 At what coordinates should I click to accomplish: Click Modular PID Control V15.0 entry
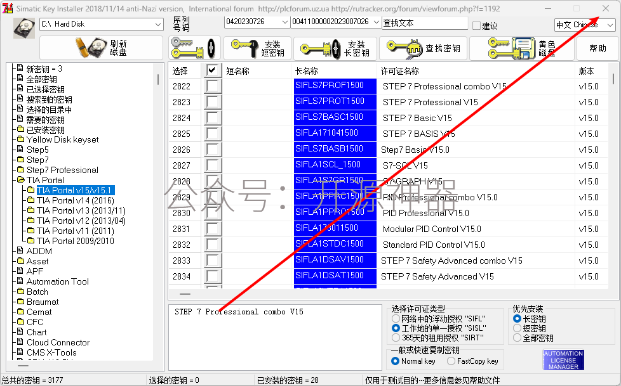[x=432, y=229]
